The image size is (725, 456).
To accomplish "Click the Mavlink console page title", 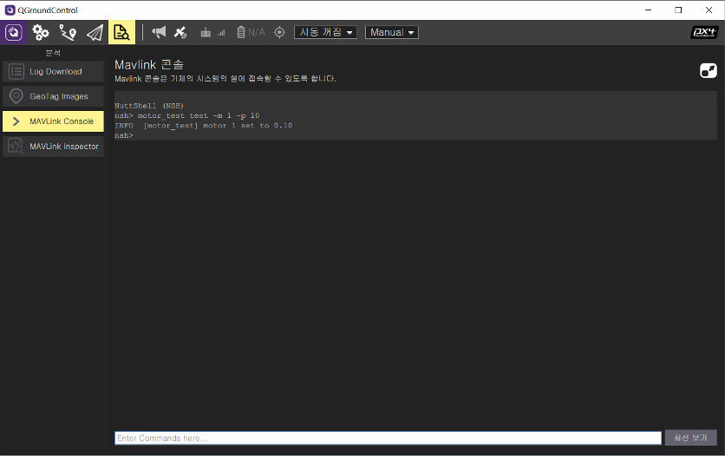I will point(149,65).
